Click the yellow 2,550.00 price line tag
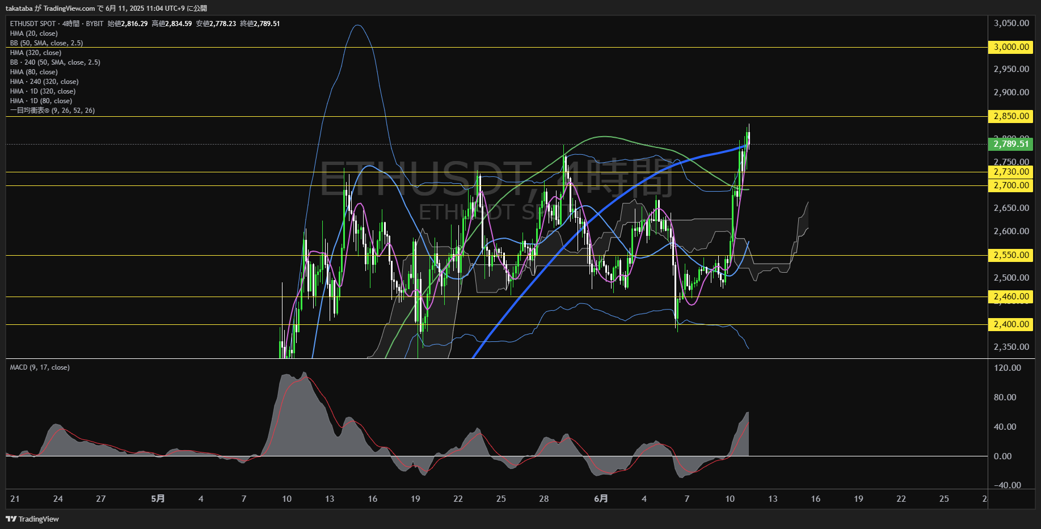 [1011, 255]
